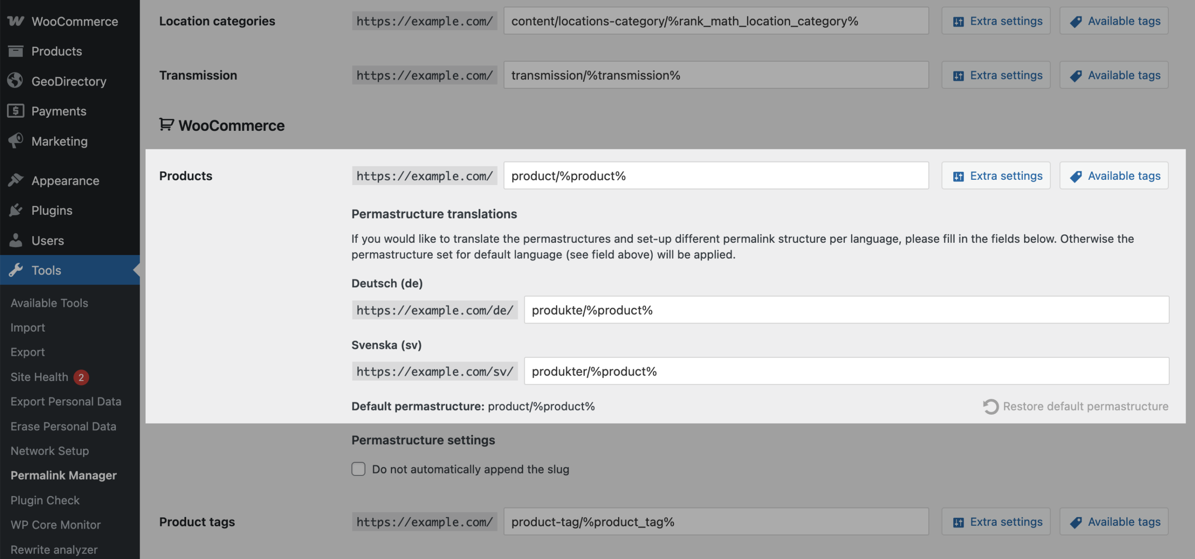1195x559 pixels.
Task: Click the WooCommerce logo icon in sidebar
Action: [x=15, y=21]
